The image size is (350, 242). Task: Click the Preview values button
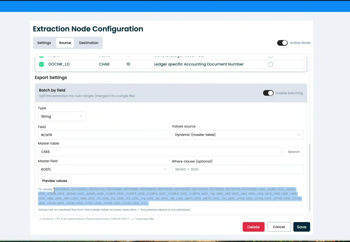55,181
